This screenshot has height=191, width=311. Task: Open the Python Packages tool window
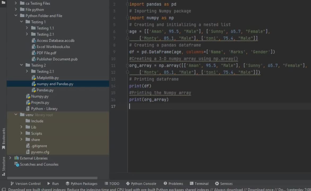[x=81, y=184]
